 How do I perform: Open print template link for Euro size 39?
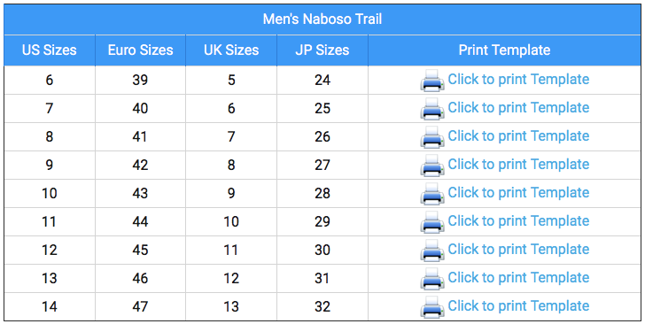[518, 79]
